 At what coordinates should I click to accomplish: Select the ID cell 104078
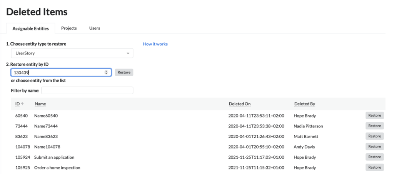coord(23,147)
